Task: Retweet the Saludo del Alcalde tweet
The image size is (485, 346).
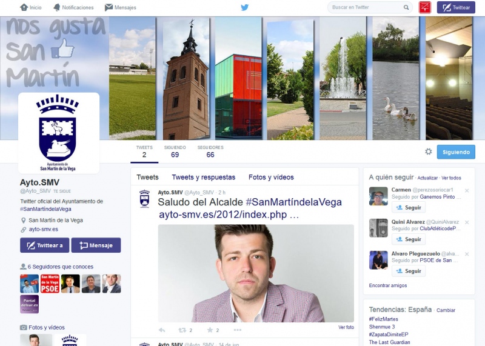Action: (x=182, y=330)
